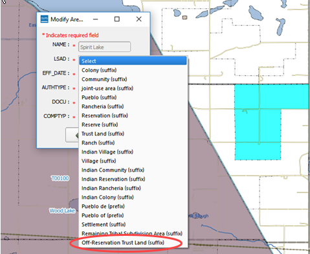Click the NAME field containing Spirit Lake
The image size is (310, 254).
tap(104, 47)
